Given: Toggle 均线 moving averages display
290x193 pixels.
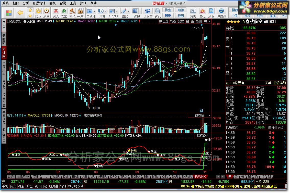Looking at the screenshot, I should tap(173, 21).
